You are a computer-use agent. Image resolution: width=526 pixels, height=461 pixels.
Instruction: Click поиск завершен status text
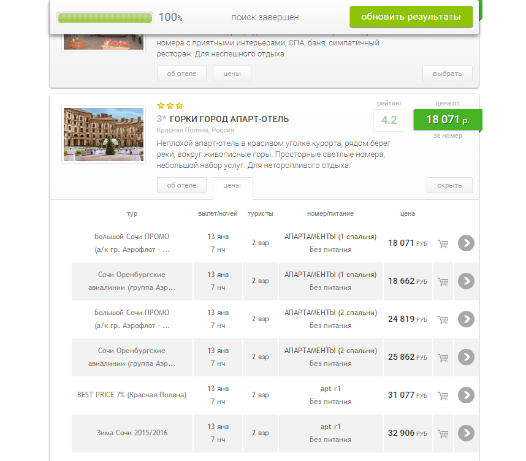point(265,17)
